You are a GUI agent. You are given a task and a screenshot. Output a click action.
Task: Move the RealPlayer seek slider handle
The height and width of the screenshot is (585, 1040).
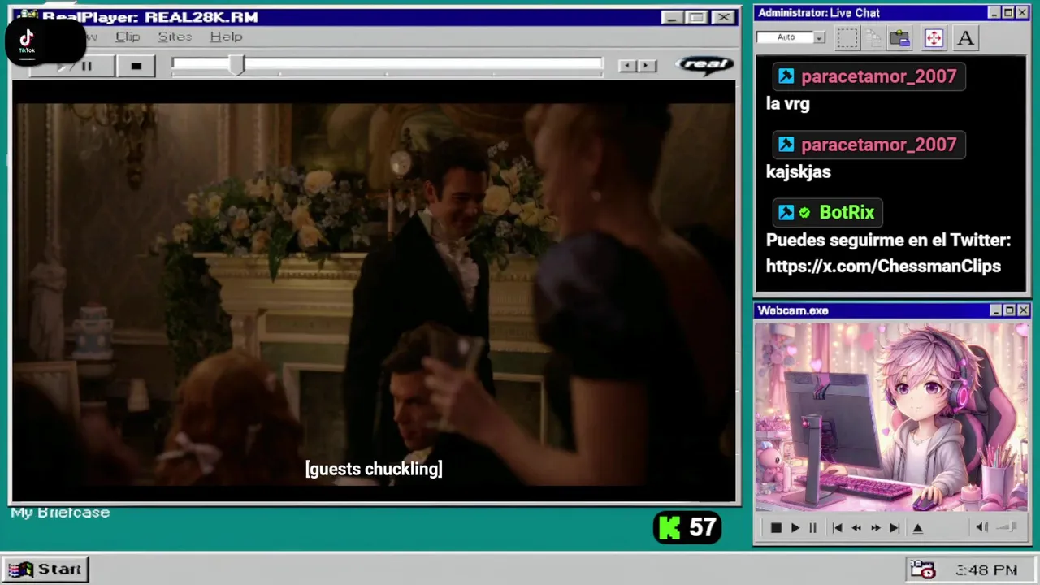(x=236, y=66)
